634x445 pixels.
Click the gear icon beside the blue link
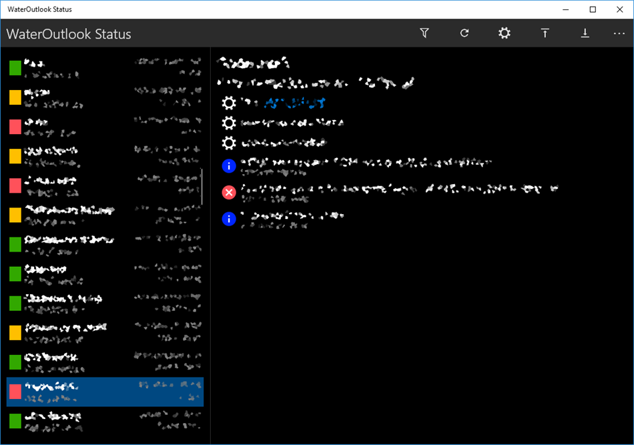(229, 103)
